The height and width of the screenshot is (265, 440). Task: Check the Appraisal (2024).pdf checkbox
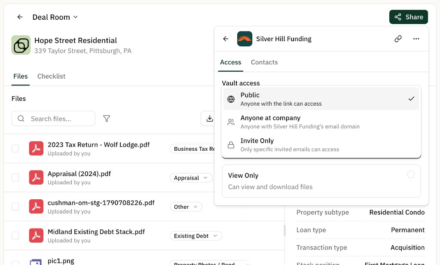tap(15, 177)
